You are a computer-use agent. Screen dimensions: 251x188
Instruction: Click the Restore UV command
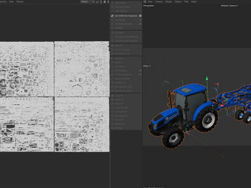126,124
